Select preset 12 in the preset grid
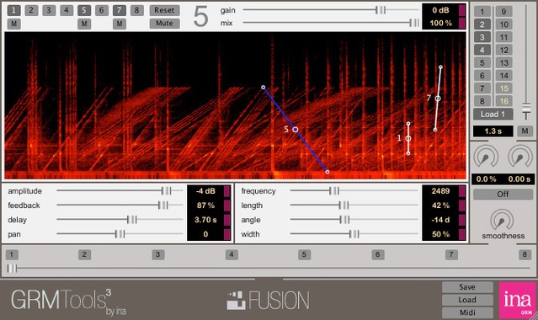This screenshot has height=320, width=538. (503, 51)
